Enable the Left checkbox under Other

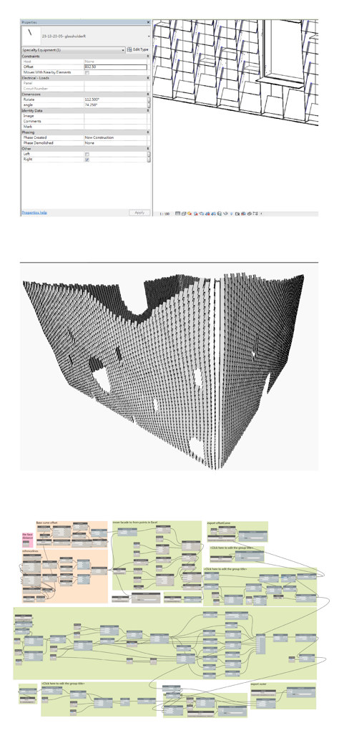[x=87, y=154]
